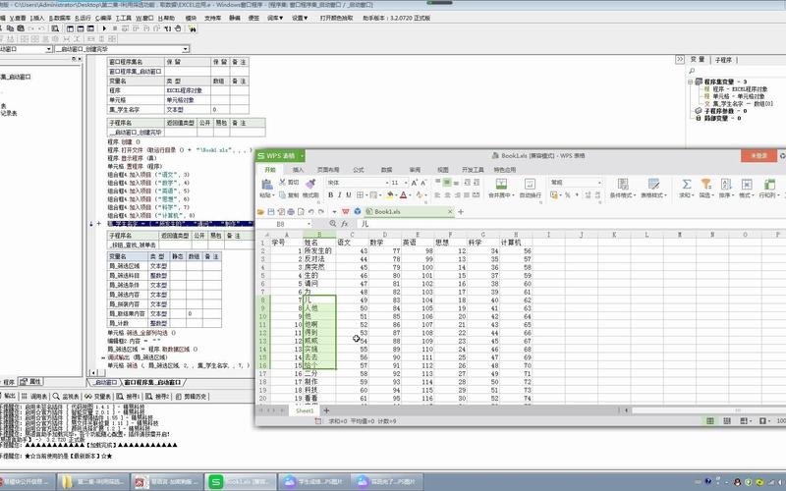This screenshot has height=491, width=786.
Task: Click the binoculars icon in the IDE toolbar
Action: [192, 28]
